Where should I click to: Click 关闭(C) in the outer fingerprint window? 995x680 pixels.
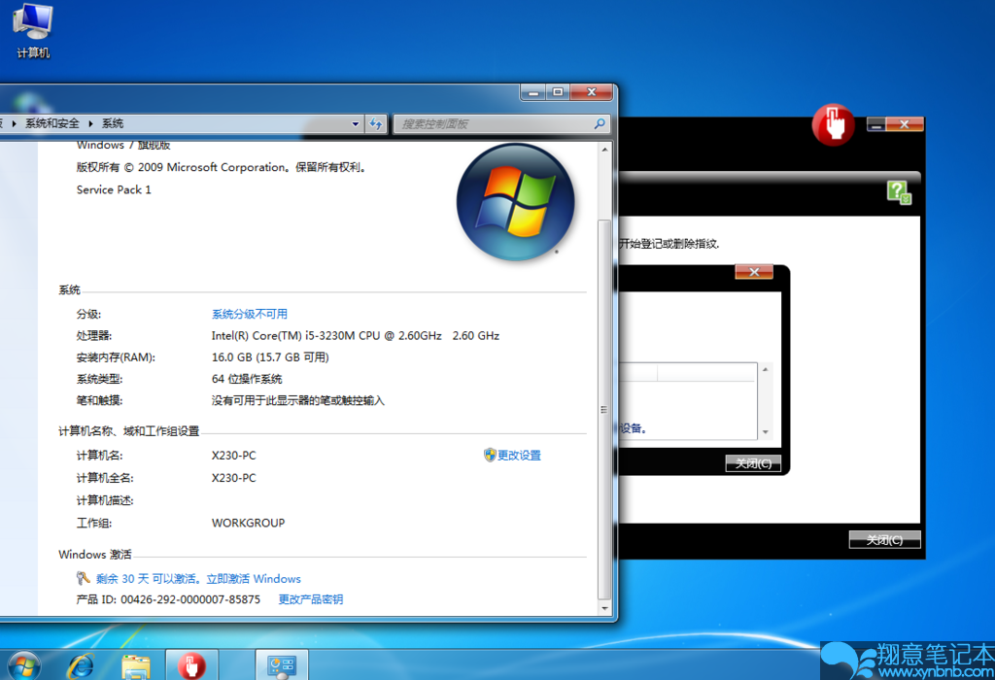tap(884, 540)
